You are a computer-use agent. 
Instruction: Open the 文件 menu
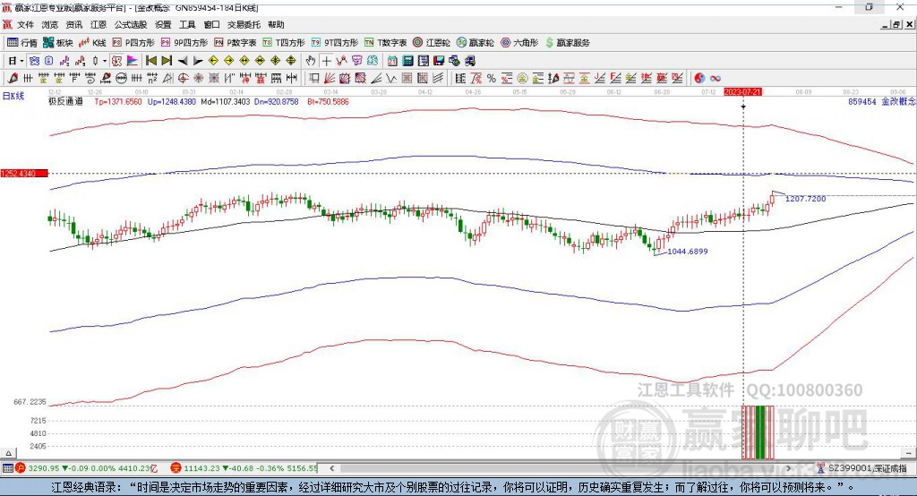25,24
